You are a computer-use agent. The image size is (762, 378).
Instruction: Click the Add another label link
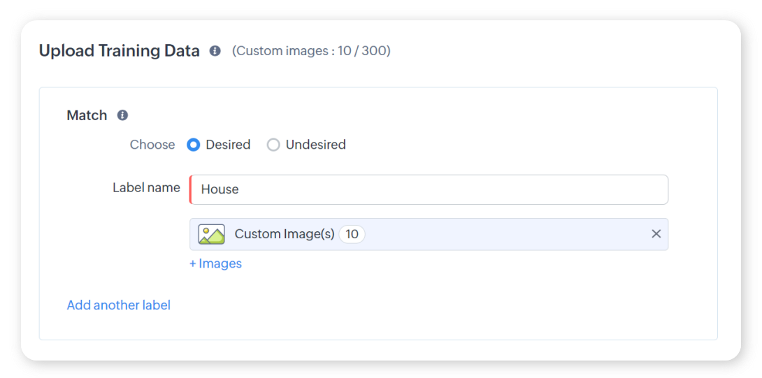[x=118, y=305]
